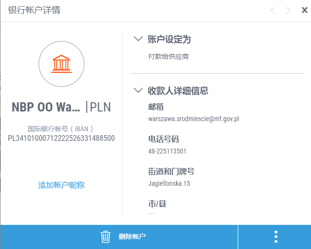Collapse the 收款人详细信息 section chevron
Screen dimensions: 311x249
point(138,90)
